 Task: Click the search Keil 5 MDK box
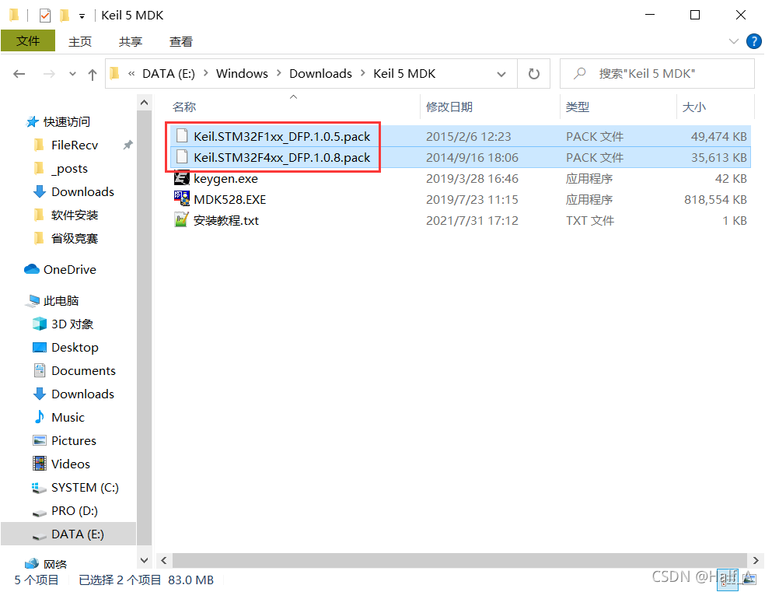click(x=657, y=74)
